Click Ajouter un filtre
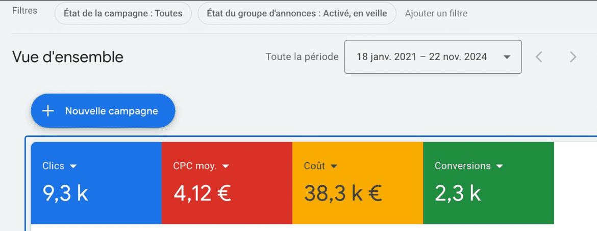 pos(436,14)
